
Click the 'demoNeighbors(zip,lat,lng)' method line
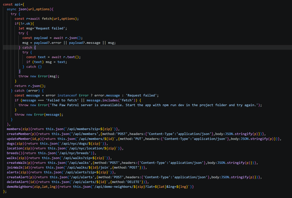(x=100, y=187)
